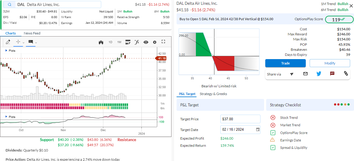Click the Support level $40.20

pyautogui.click(x=71, y=140)
